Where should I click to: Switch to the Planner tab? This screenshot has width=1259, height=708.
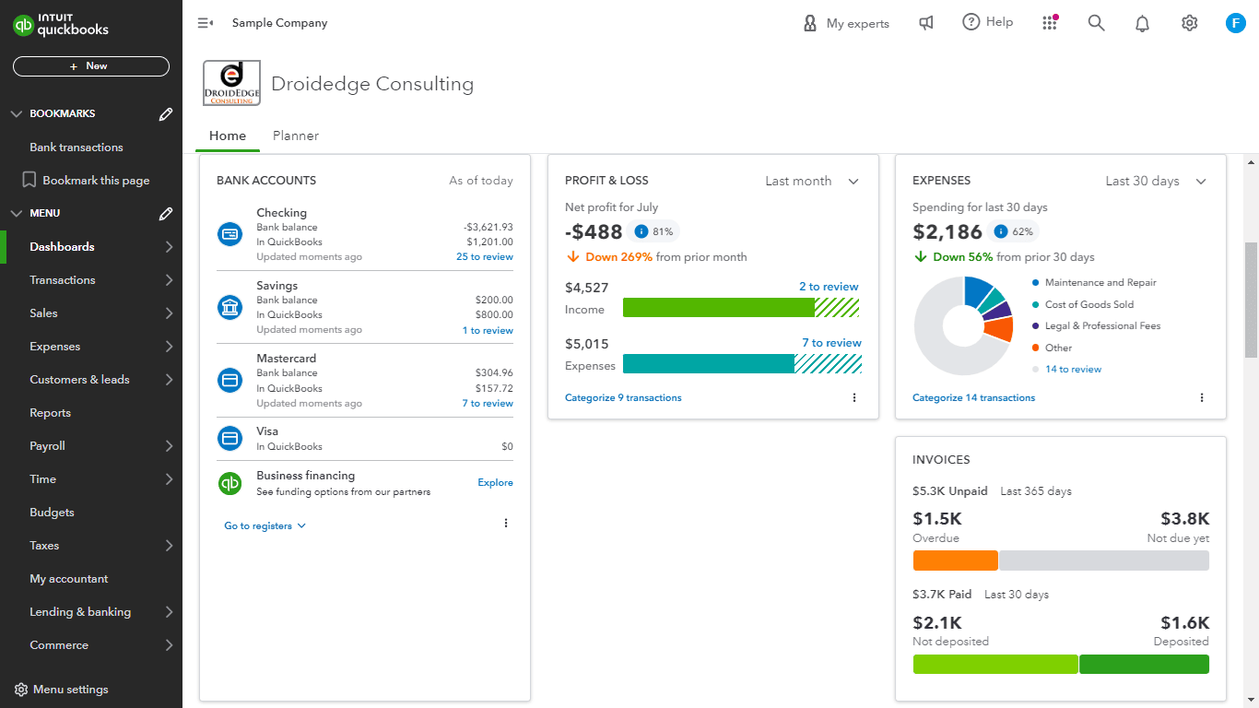(x=296, y=136)
